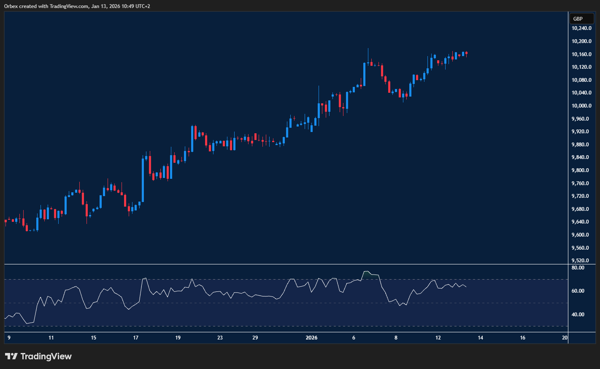Select the date label 9 on time axis
Screen dimensions: 600x369
tap(9, 338)
